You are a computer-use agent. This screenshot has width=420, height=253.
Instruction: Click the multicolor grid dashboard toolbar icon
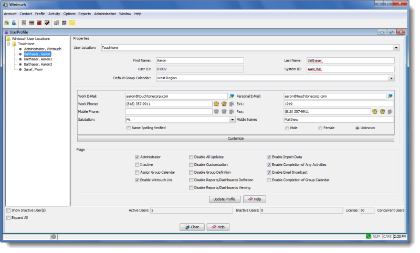click(x=64, y=23)
